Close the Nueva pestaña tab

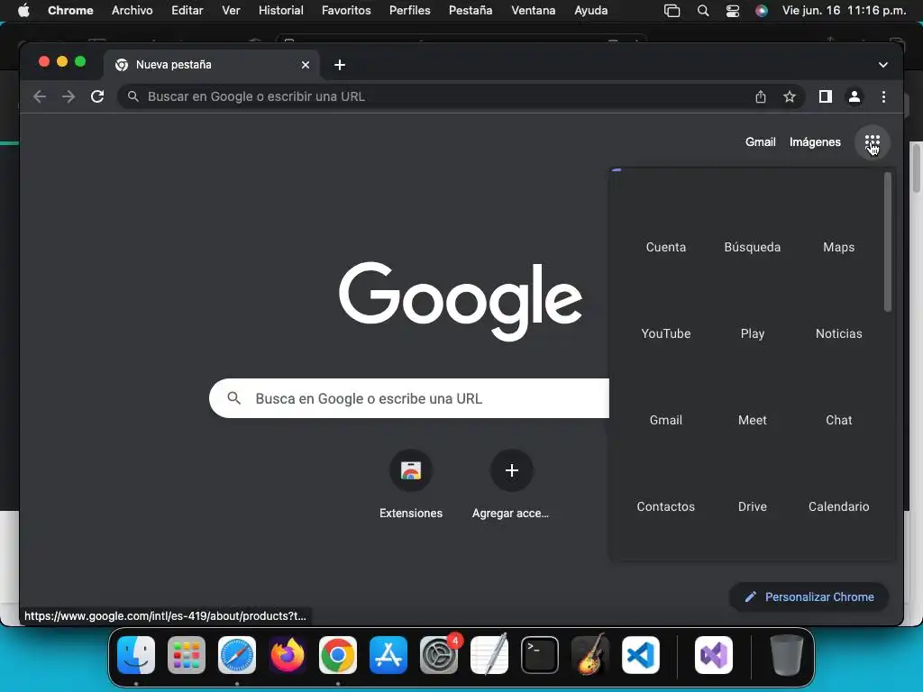point(306,65)
